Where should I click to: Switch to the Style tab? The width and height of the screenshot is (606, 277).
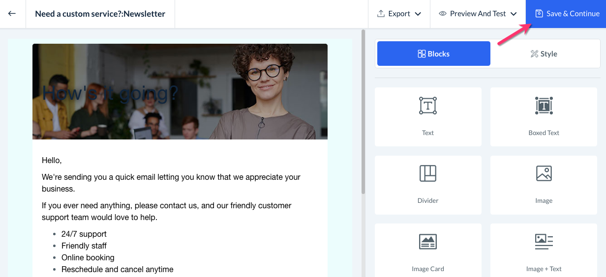pos(544,54)
